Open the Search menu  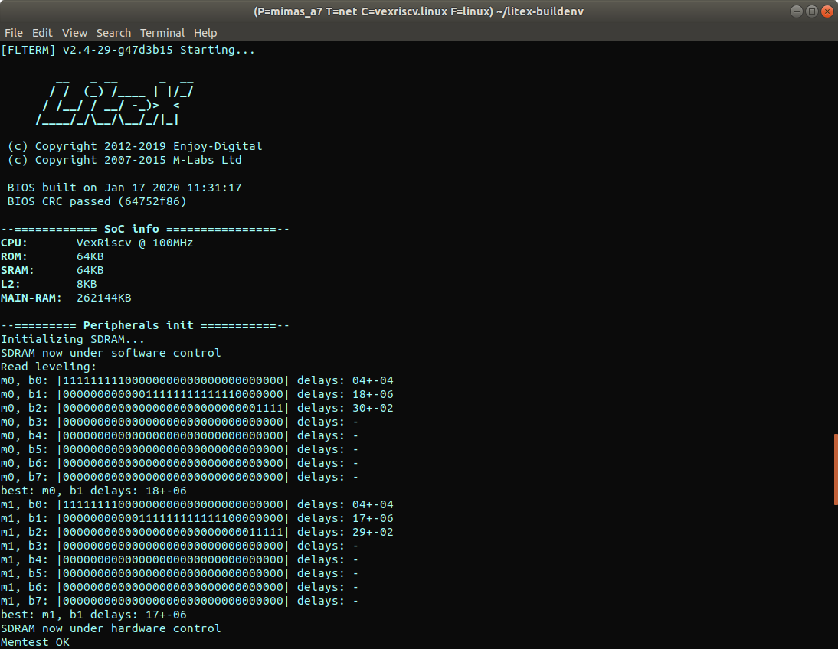113,33
